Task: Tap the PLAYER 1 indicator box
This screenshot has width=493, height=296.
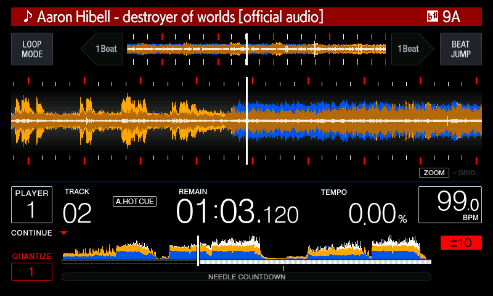Action: click(x=32, y=205)
